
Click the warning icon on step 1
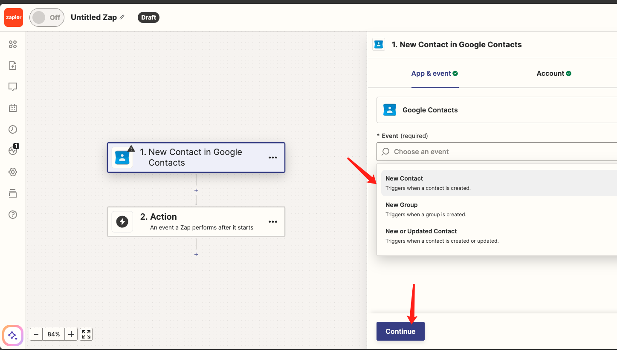(131, 149)
